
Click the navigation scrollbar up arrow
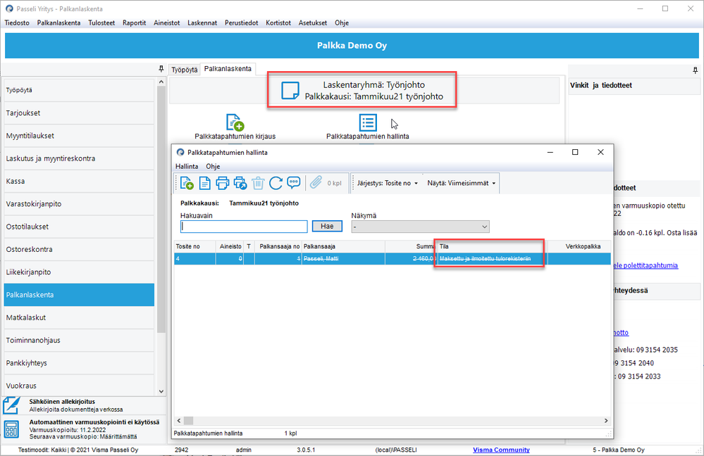[161, 82]
